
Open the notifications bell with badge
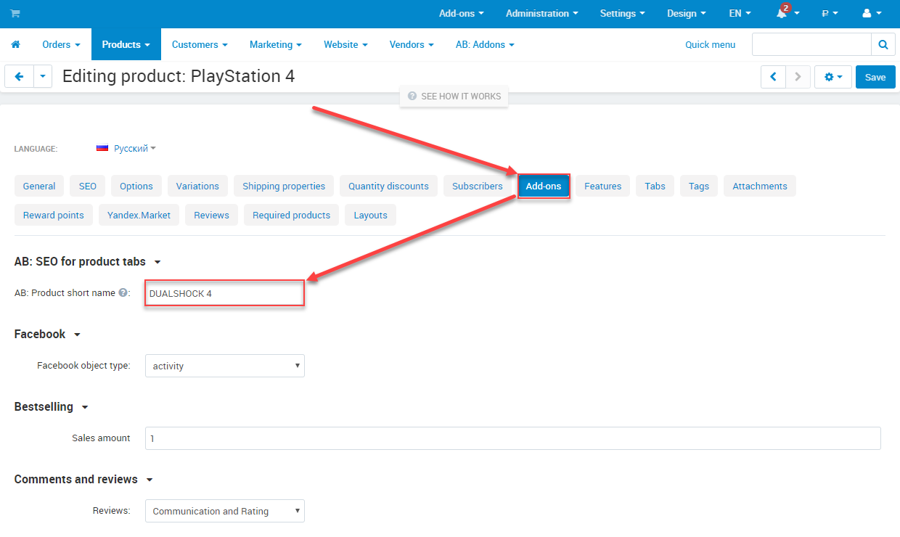click(782, 13)
